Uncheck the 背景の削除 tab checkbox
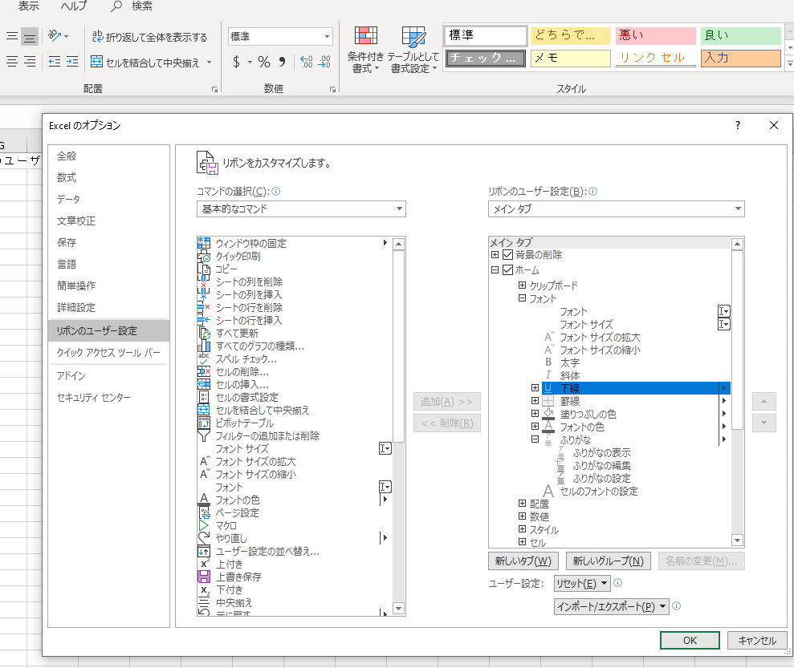The width and height of the screenshot is (794, 668). tap(508, 255)
